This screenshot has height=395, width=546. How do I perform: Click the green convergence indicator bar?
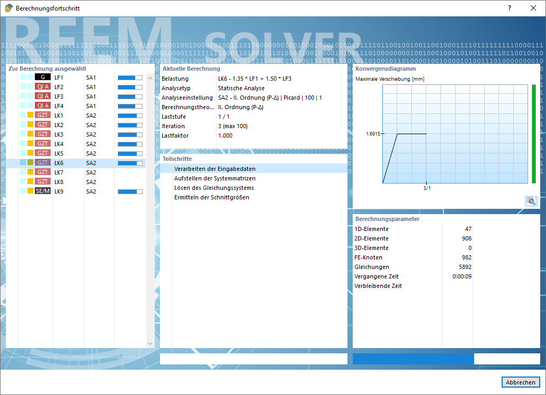click(x=534, y=133)
